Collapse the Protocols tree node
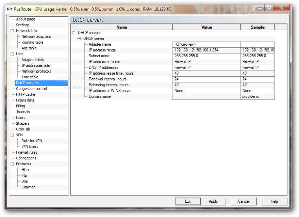 (x=12, y=164)
